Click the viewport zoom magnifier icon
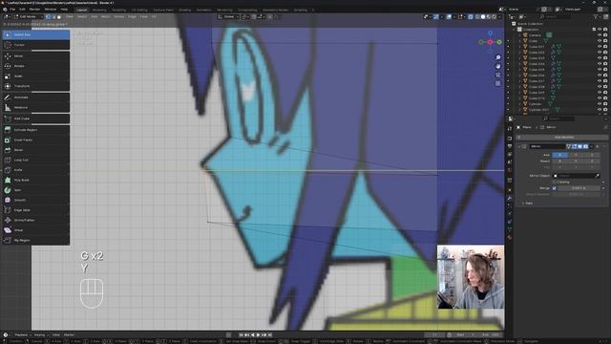This screenshot has width=611, height=344. coord(498,57)
